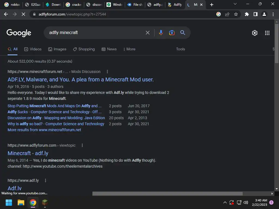Screen dimensions: 279x209
Task: Select the All results tab
Action: coord(13,49)
